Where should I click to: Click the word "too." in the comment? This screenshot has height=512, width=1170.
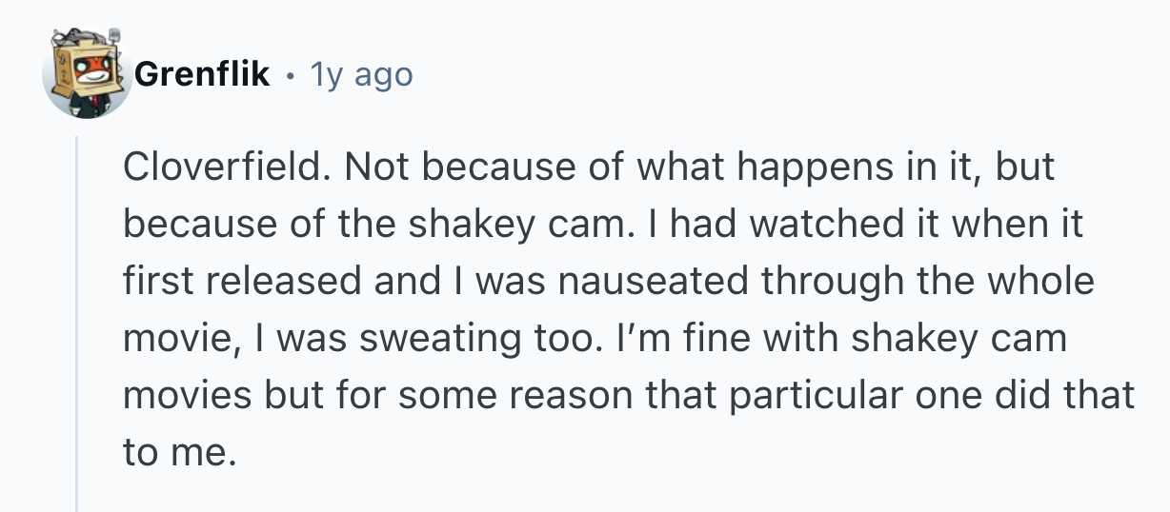click(x=563, y=339)
